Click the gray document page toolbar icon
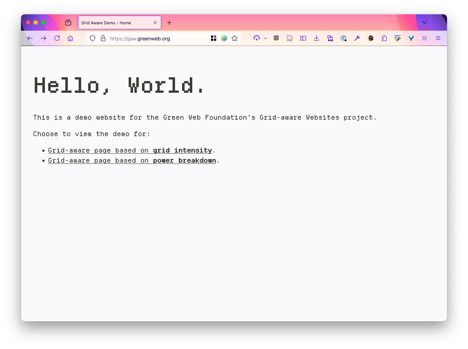468x349 pixels. pos(290,38)
